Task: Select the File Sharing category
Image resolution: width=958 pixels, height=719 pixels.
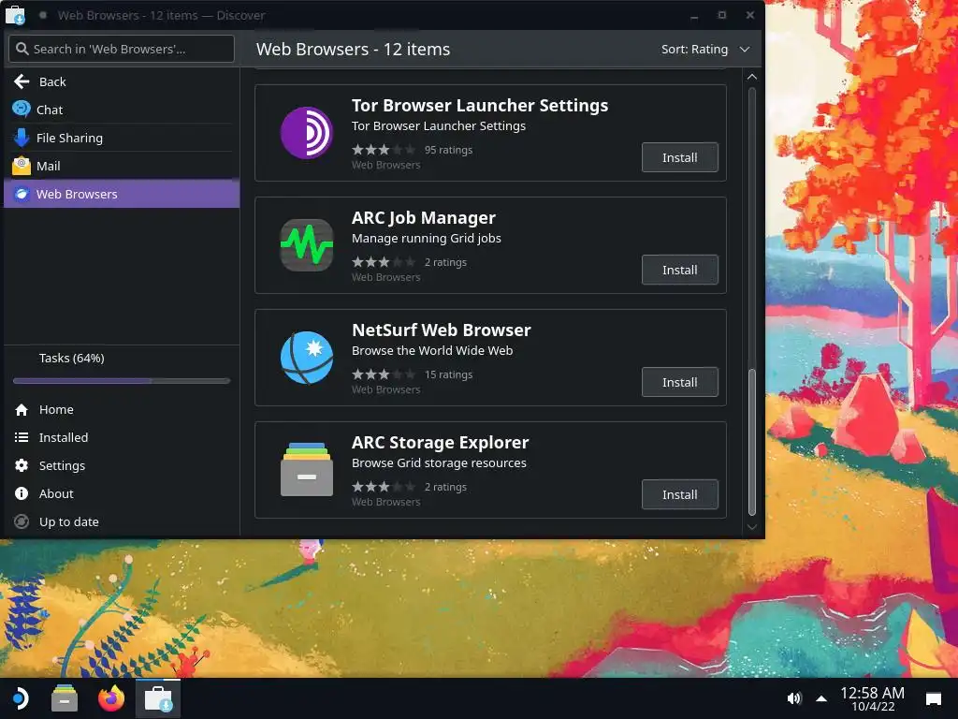Action: (x=121, y=138)
